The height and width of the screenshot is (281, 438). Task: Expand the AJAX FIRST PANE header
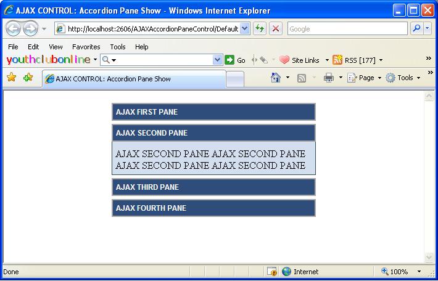tap(213, 112)
